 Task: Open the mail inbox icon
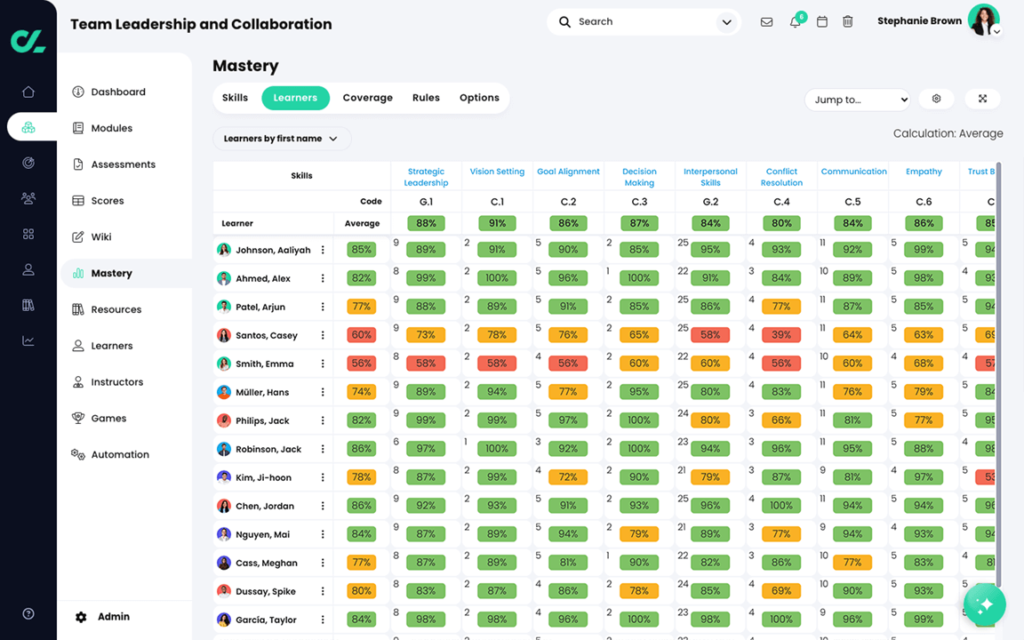(x=767, y=22)
